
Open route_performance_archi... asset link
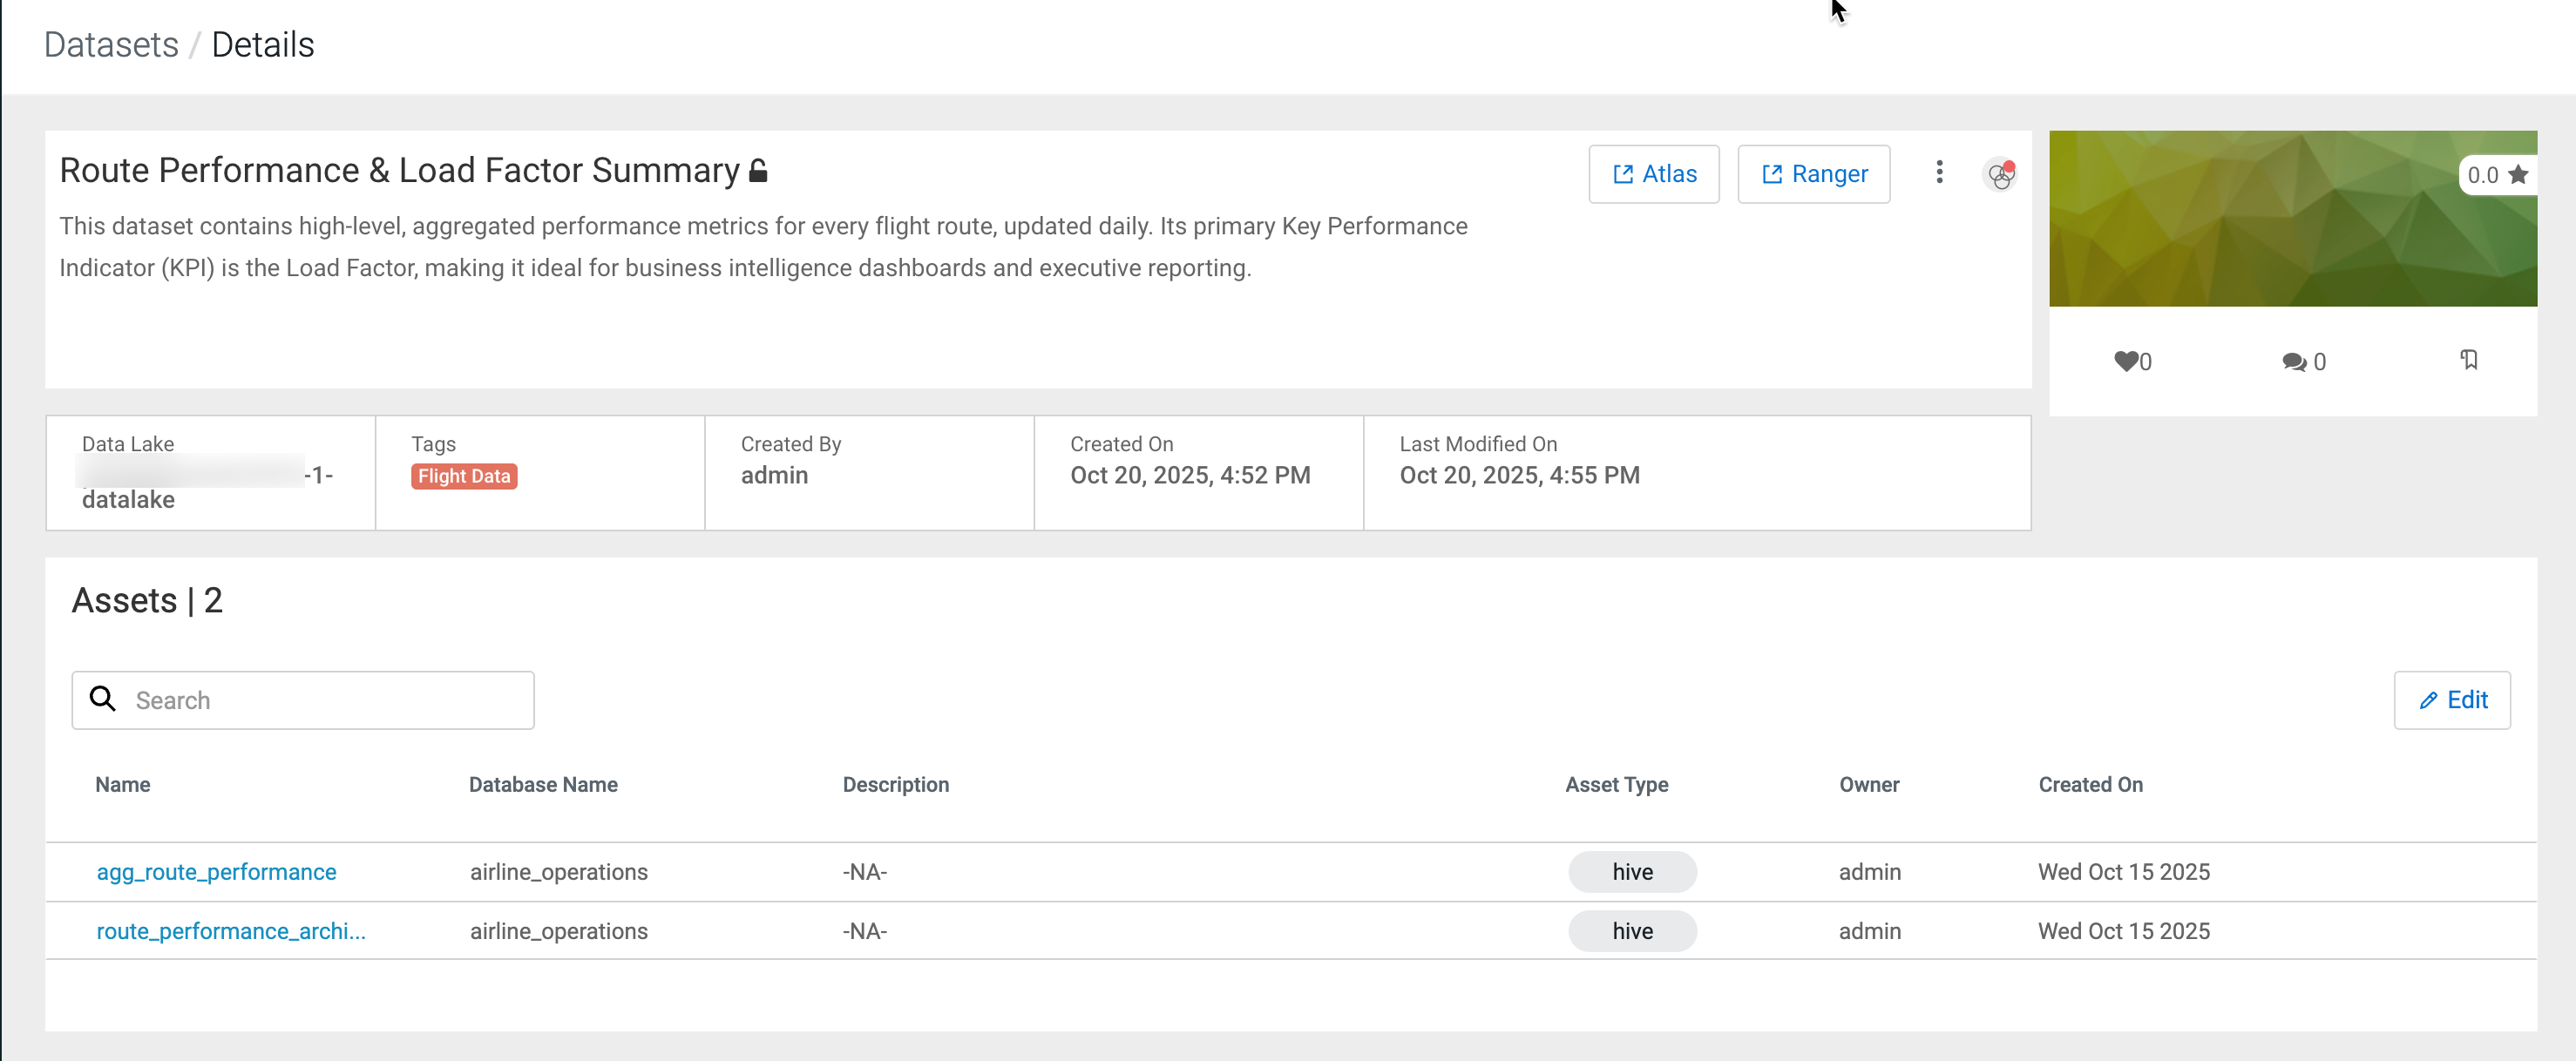click(231, 931)
